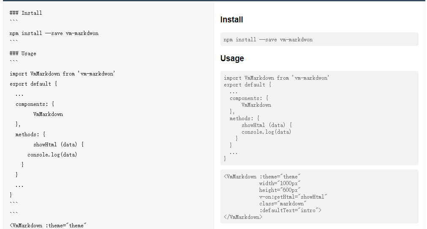Viewport: 427px width, 229px height.
Task: Click the 'VmMarkdown' line under components in editor
Action: (x=48, y=114)
